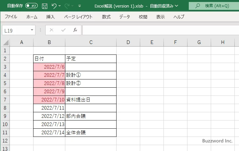The width and height of the screenshot is (239, 151).
Task: Select column B header
Action: [x=49, y=42]
